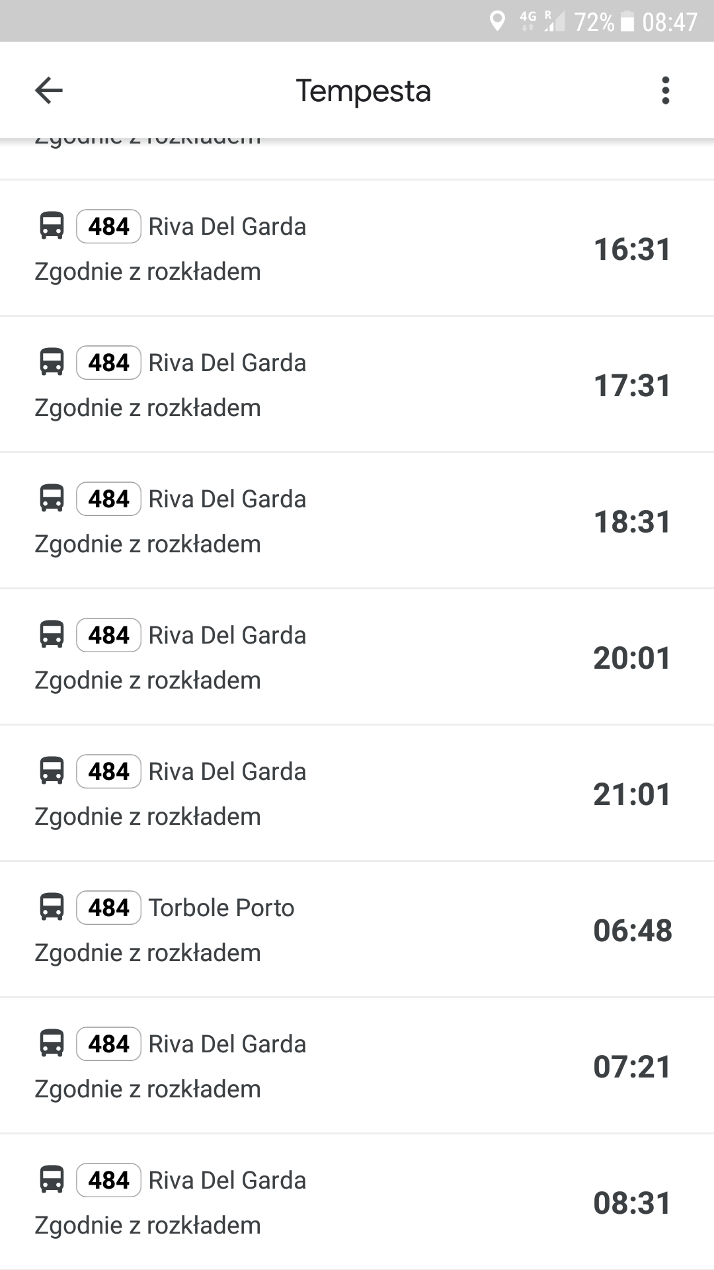The height and width of the screenshot is (1270, 714).
Task: Tap the bus icon for 17:31 departure
Action: (x=52, y=362)
